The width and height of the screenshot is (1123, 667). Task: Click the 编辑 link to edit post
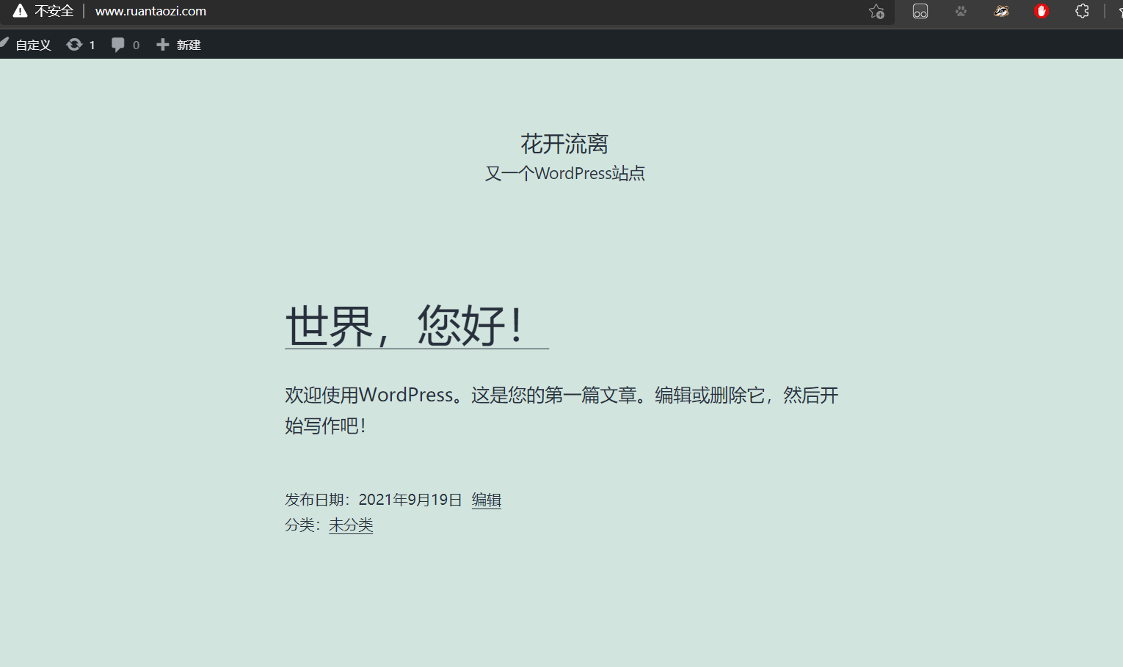[486, 499]
